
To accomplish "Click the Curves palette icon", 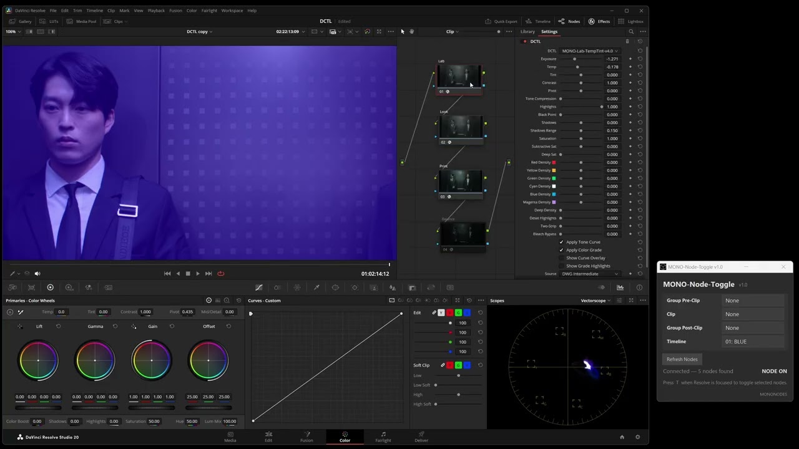I will (258, 287).
